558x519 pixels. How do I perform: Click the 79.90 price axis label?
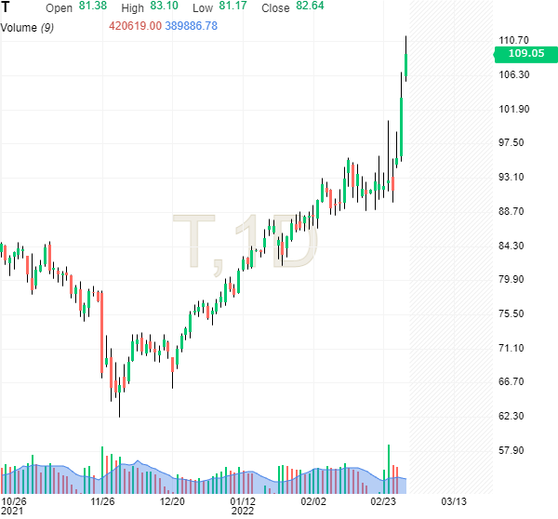click(511, 279)
